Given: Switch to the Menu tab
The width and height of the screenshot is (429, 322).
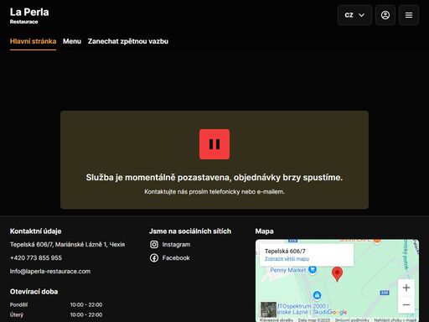Looking at the screenshot, I should tap(72, 41).
